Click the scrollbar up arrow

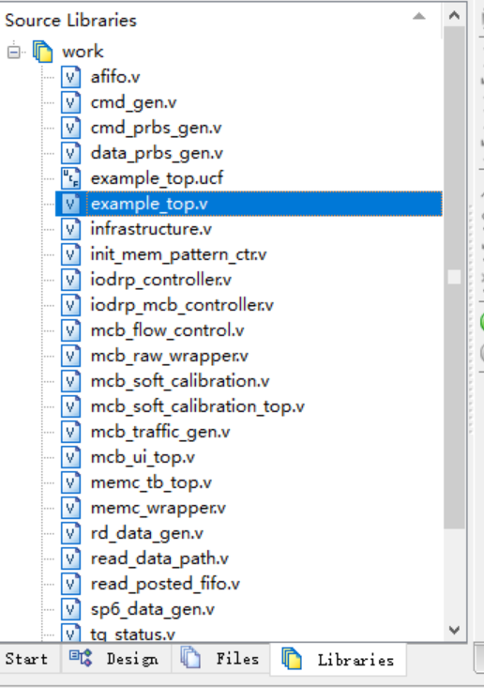(455, 16)
